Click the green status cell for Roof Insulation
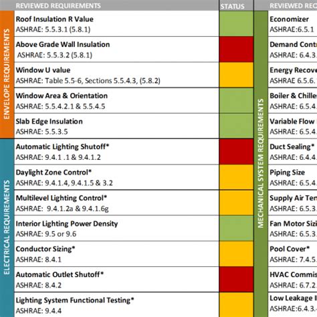This screenshot has width=317, height=317. tap(236, 23)
